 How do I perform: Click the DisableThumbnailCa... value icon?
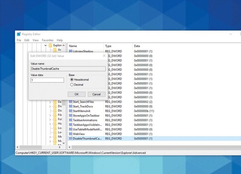(x=70, y=138)
